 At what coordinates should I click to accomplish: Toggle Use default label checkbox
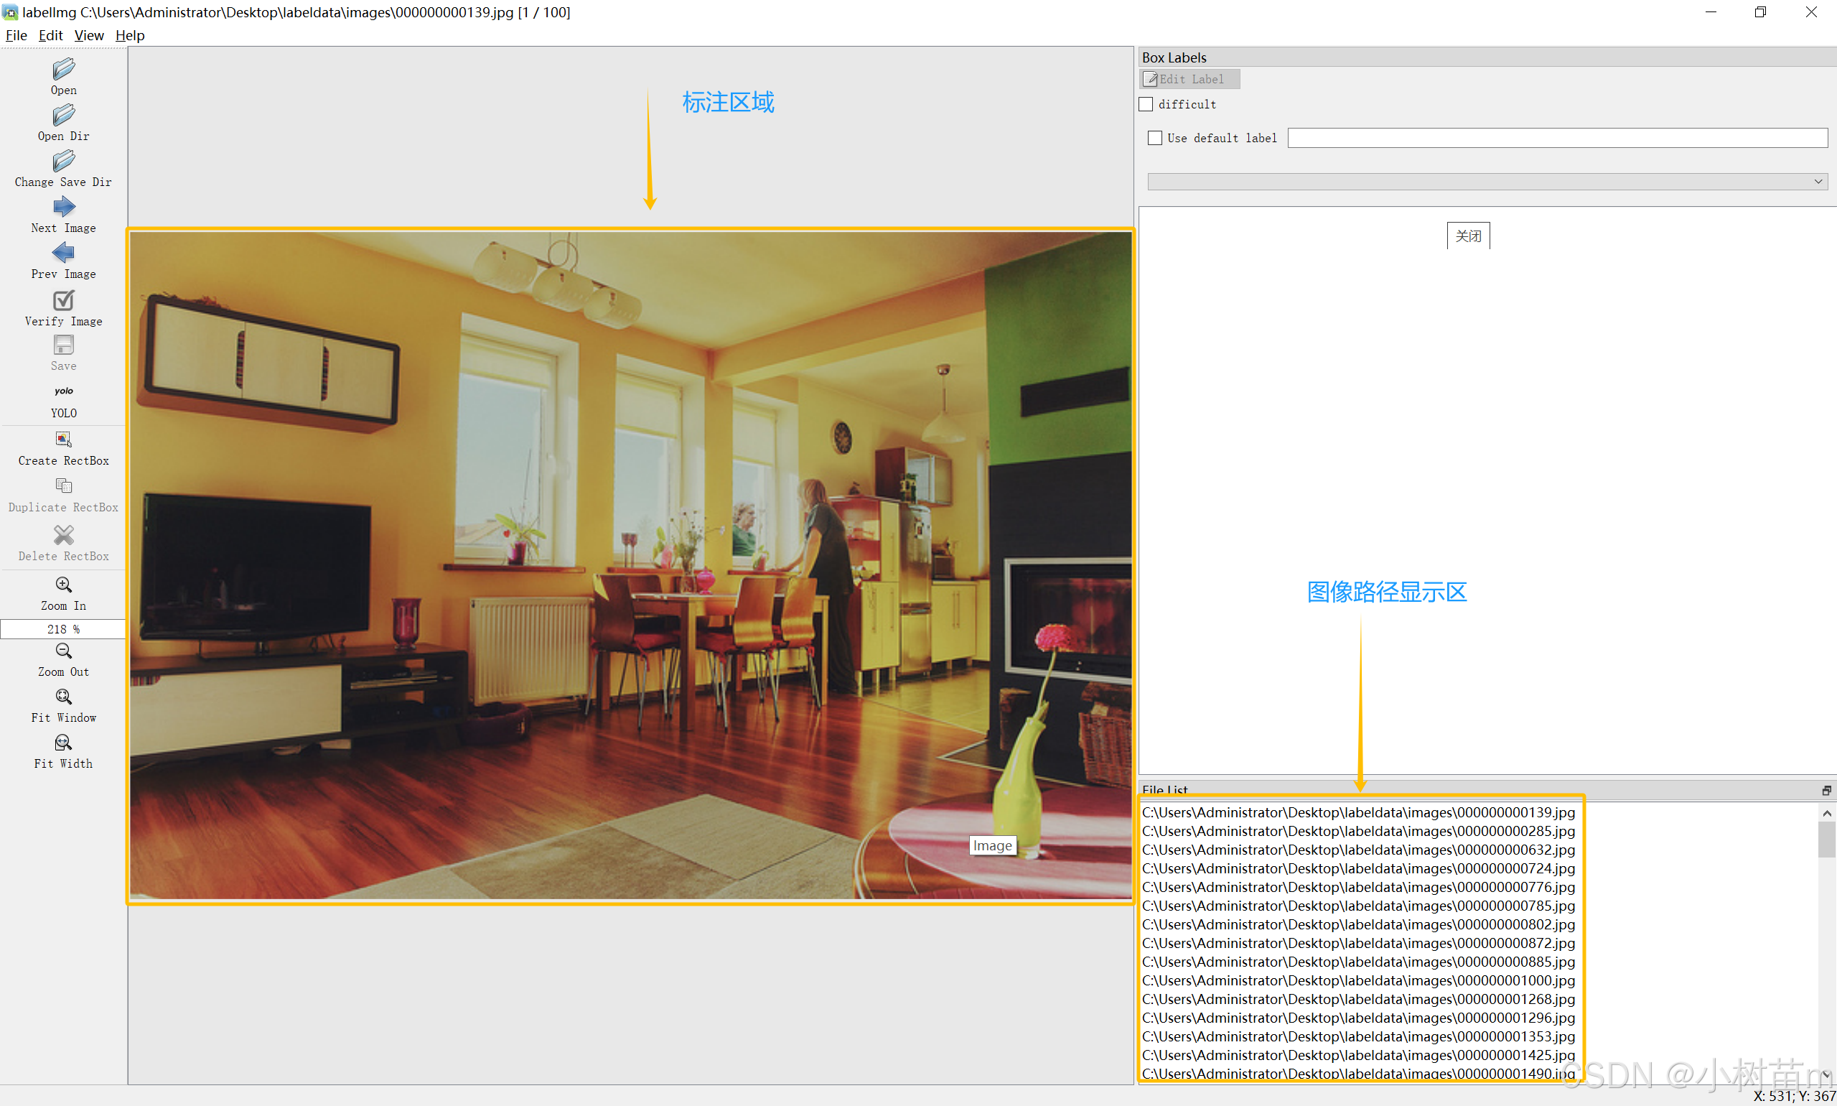[1154, 138]
